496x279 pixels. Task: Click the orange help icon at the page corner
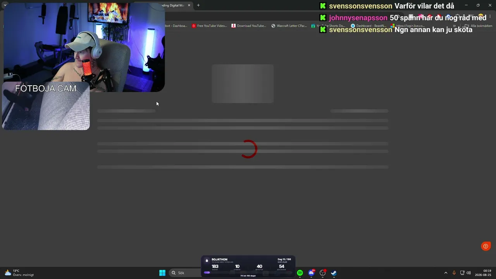pyautogui.click(x=486, y=246)
